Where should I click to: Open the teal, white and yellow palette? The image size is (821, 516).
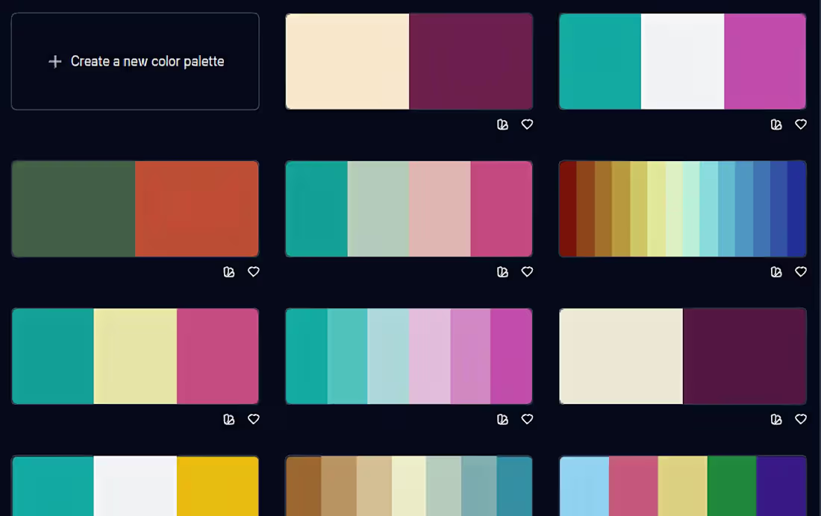(135, 486)
